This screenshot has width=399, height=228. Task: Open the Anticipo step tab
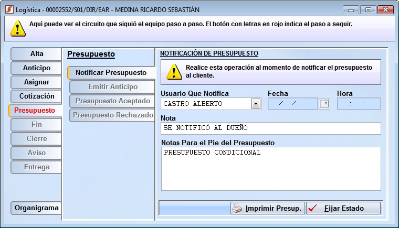click(x=36, y=68)
